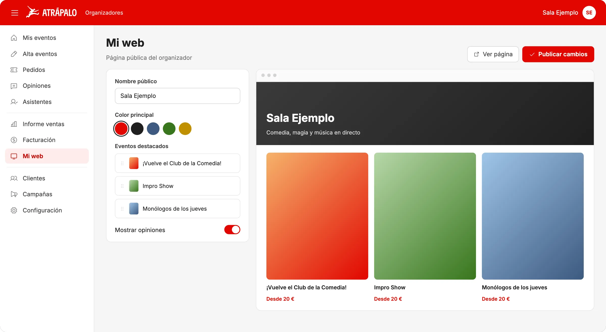Grab the drag handle for Impro Show

(122, 186)
